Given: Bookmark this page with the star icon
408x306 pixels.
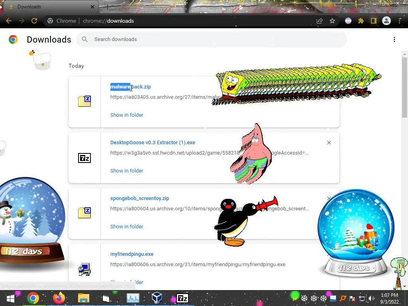Looking at the screenshot, I should (x=332, y=21).
